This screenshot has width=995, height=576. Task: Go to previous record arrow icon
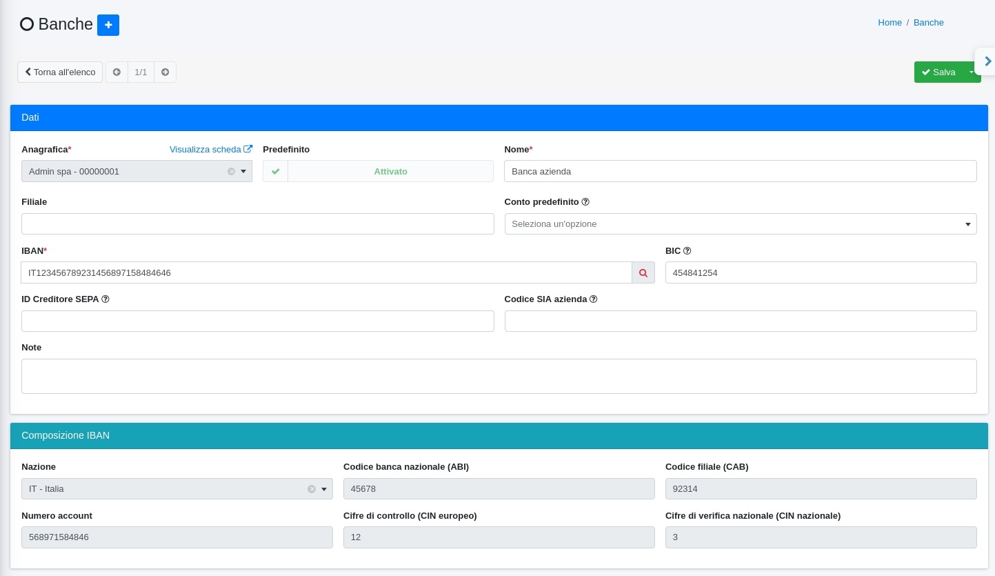coord(117,72)
